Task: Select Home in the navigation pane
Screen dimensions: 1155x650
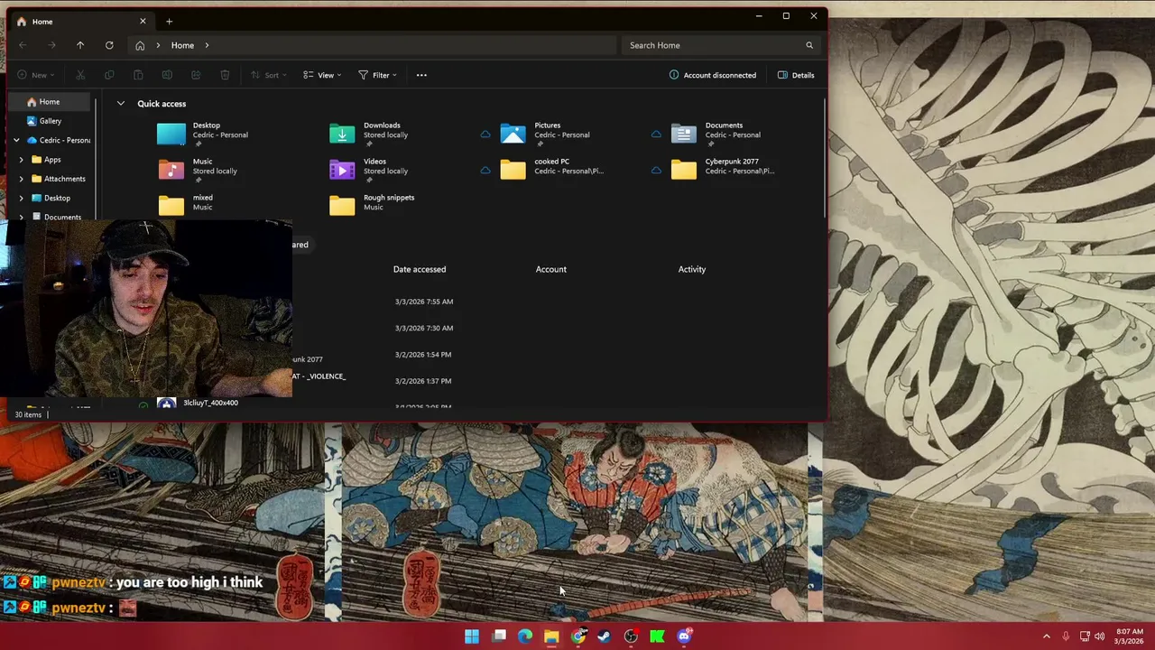Action: (50, 102)
